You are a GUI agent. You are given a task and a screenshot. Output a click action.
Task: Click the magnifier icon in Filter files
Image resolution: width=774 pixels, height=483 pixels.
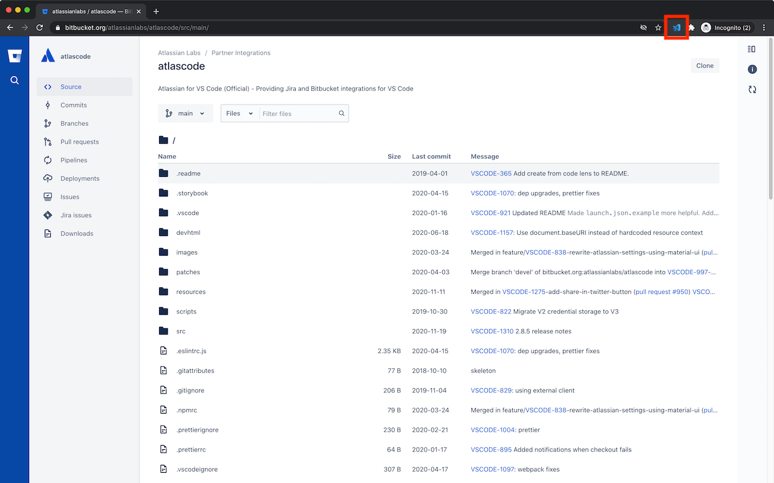pyautogui.click(x=342, y=114)
